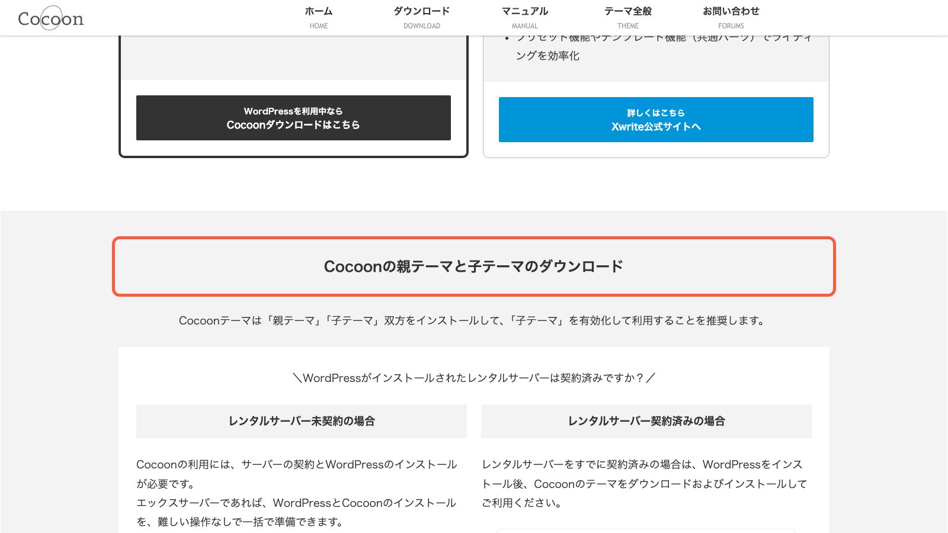Click the text エックスサーバーであれば、WordPressとCocoonのインストール
Viewport: 948px width, 533px height.
tap(296, 503)
